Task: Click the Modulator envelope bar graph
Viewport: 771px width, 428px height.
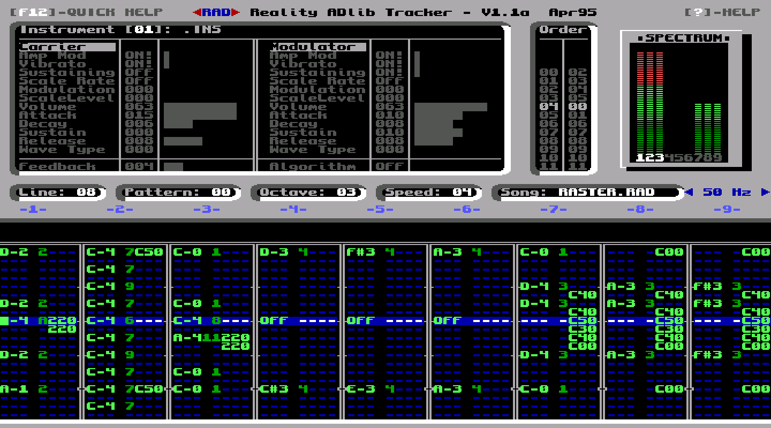Action: 451,124
